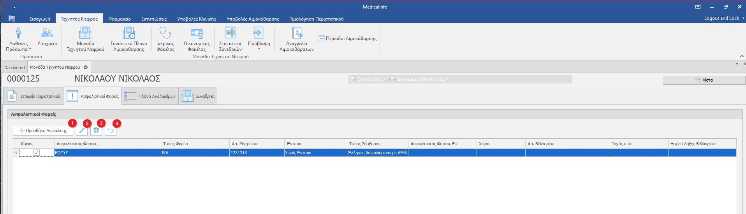Open the Συνεδρίες tab

point(198,96)
